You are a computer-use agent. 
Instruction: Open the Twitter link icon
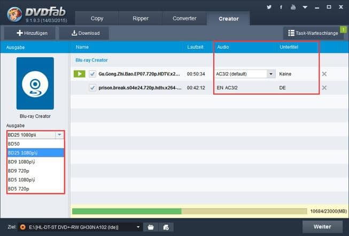point(269,7)
